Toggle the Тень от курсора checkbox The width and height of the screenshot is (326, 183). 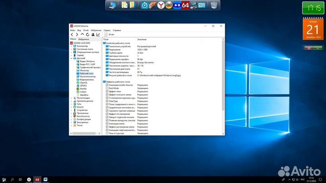(x=107, y=133)
